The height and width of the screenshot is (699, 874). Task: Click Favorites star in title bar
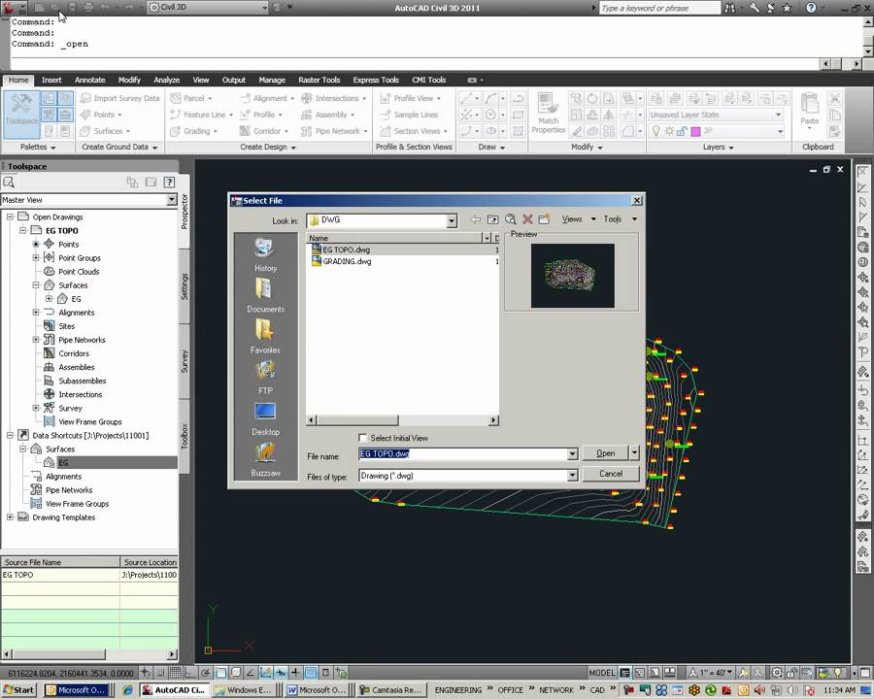coord(787,8)
